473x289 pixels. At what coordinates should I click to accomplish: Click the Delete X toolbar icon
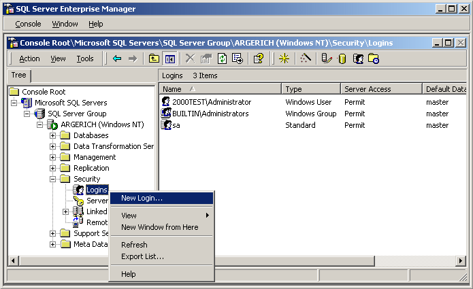(190, 58)
